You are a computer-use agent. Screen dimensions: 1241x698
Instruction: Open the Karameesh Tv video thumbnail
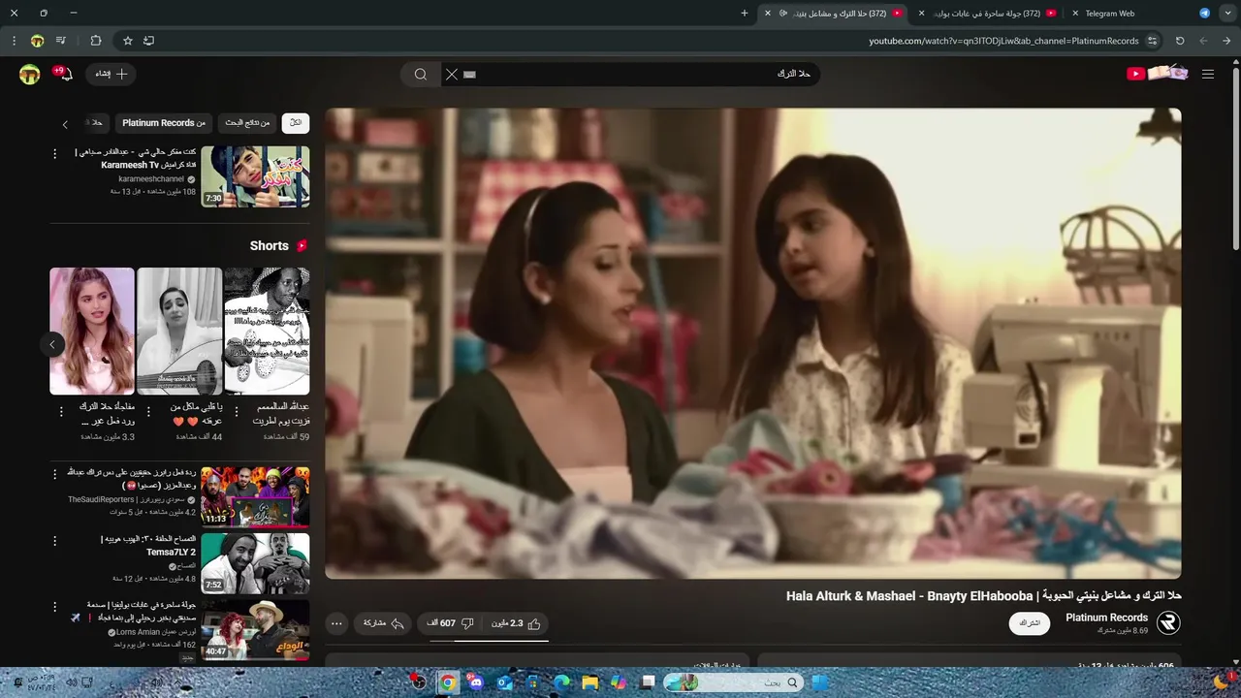pos(255,176)
